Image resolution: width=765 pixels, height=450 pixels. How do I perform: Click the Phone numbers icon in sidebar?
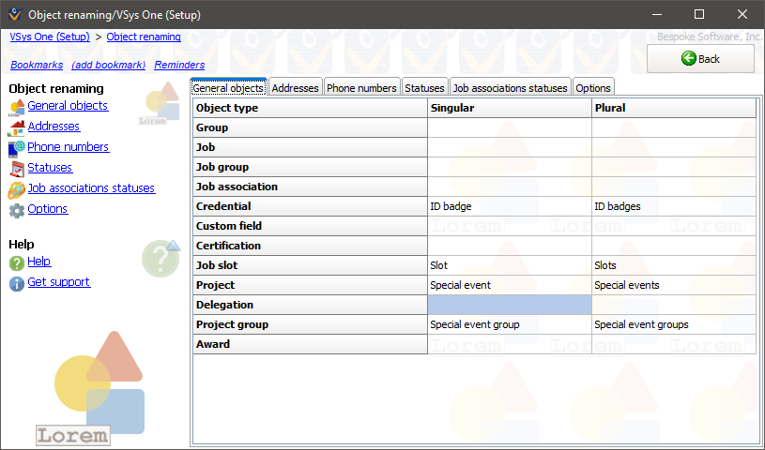[x=16, y=148]
